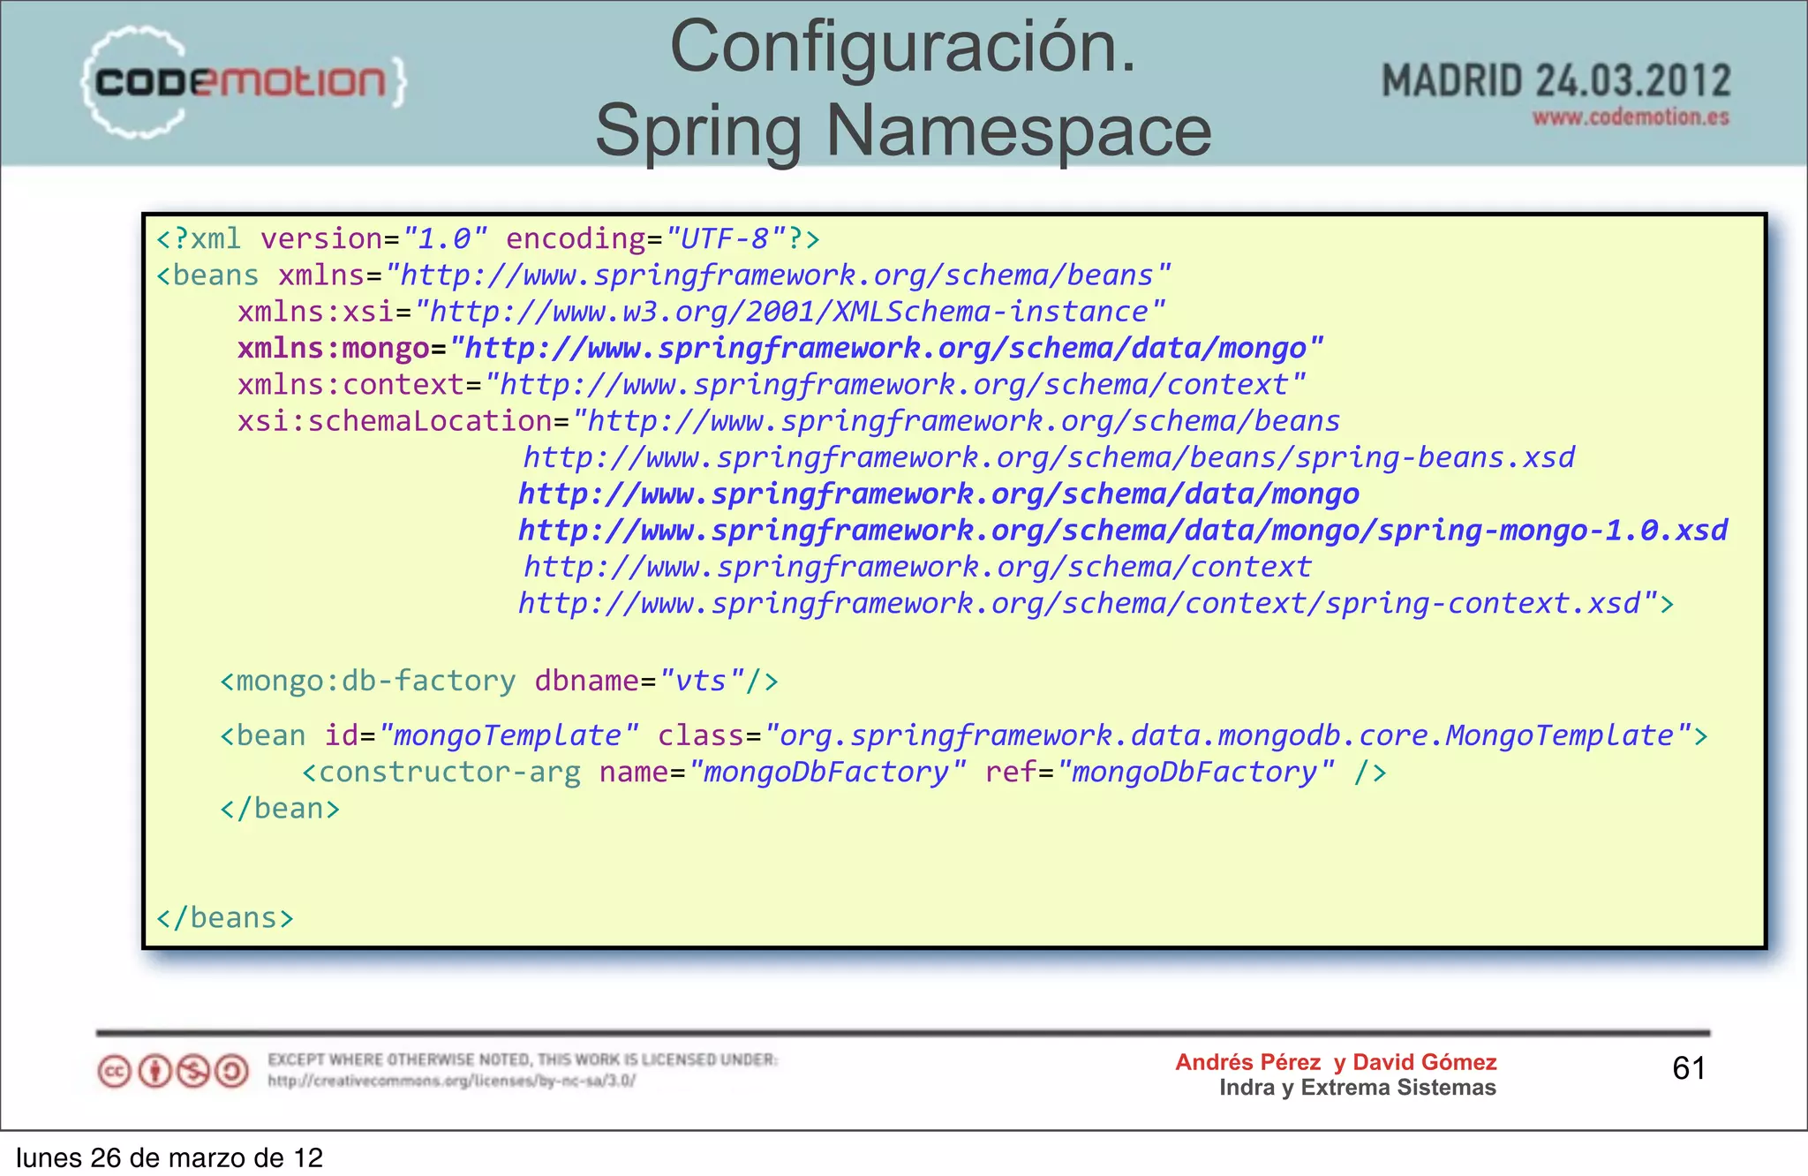1808x1176 pixels.
Task: Click the closing </bean> tag
Action: (x=280, y=809)
